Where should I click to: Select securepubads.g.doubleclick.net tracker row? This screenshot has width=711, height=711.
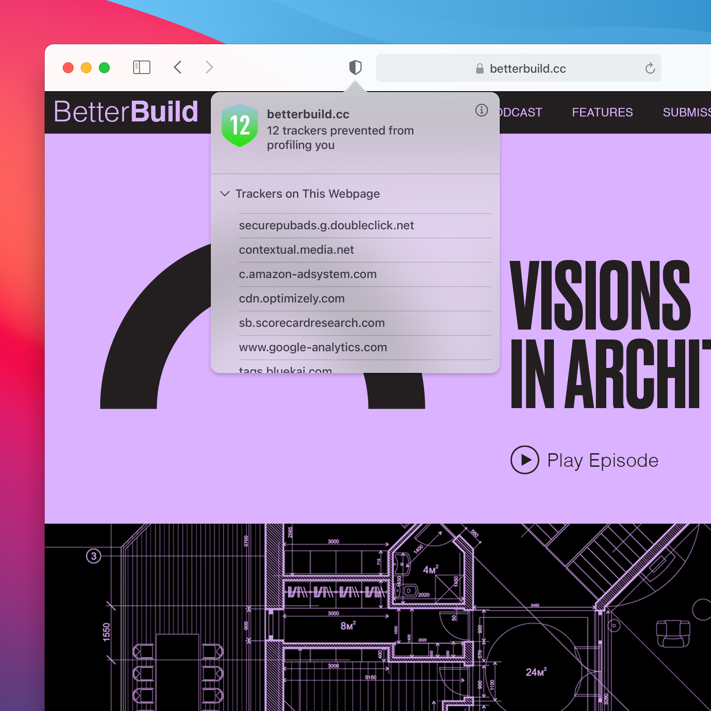(365, 226)
